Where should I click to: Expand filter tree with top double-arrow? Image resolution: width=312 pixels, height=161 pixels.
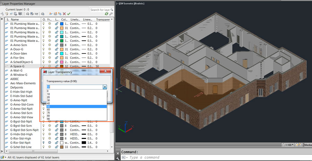click(x=2, y=19)
